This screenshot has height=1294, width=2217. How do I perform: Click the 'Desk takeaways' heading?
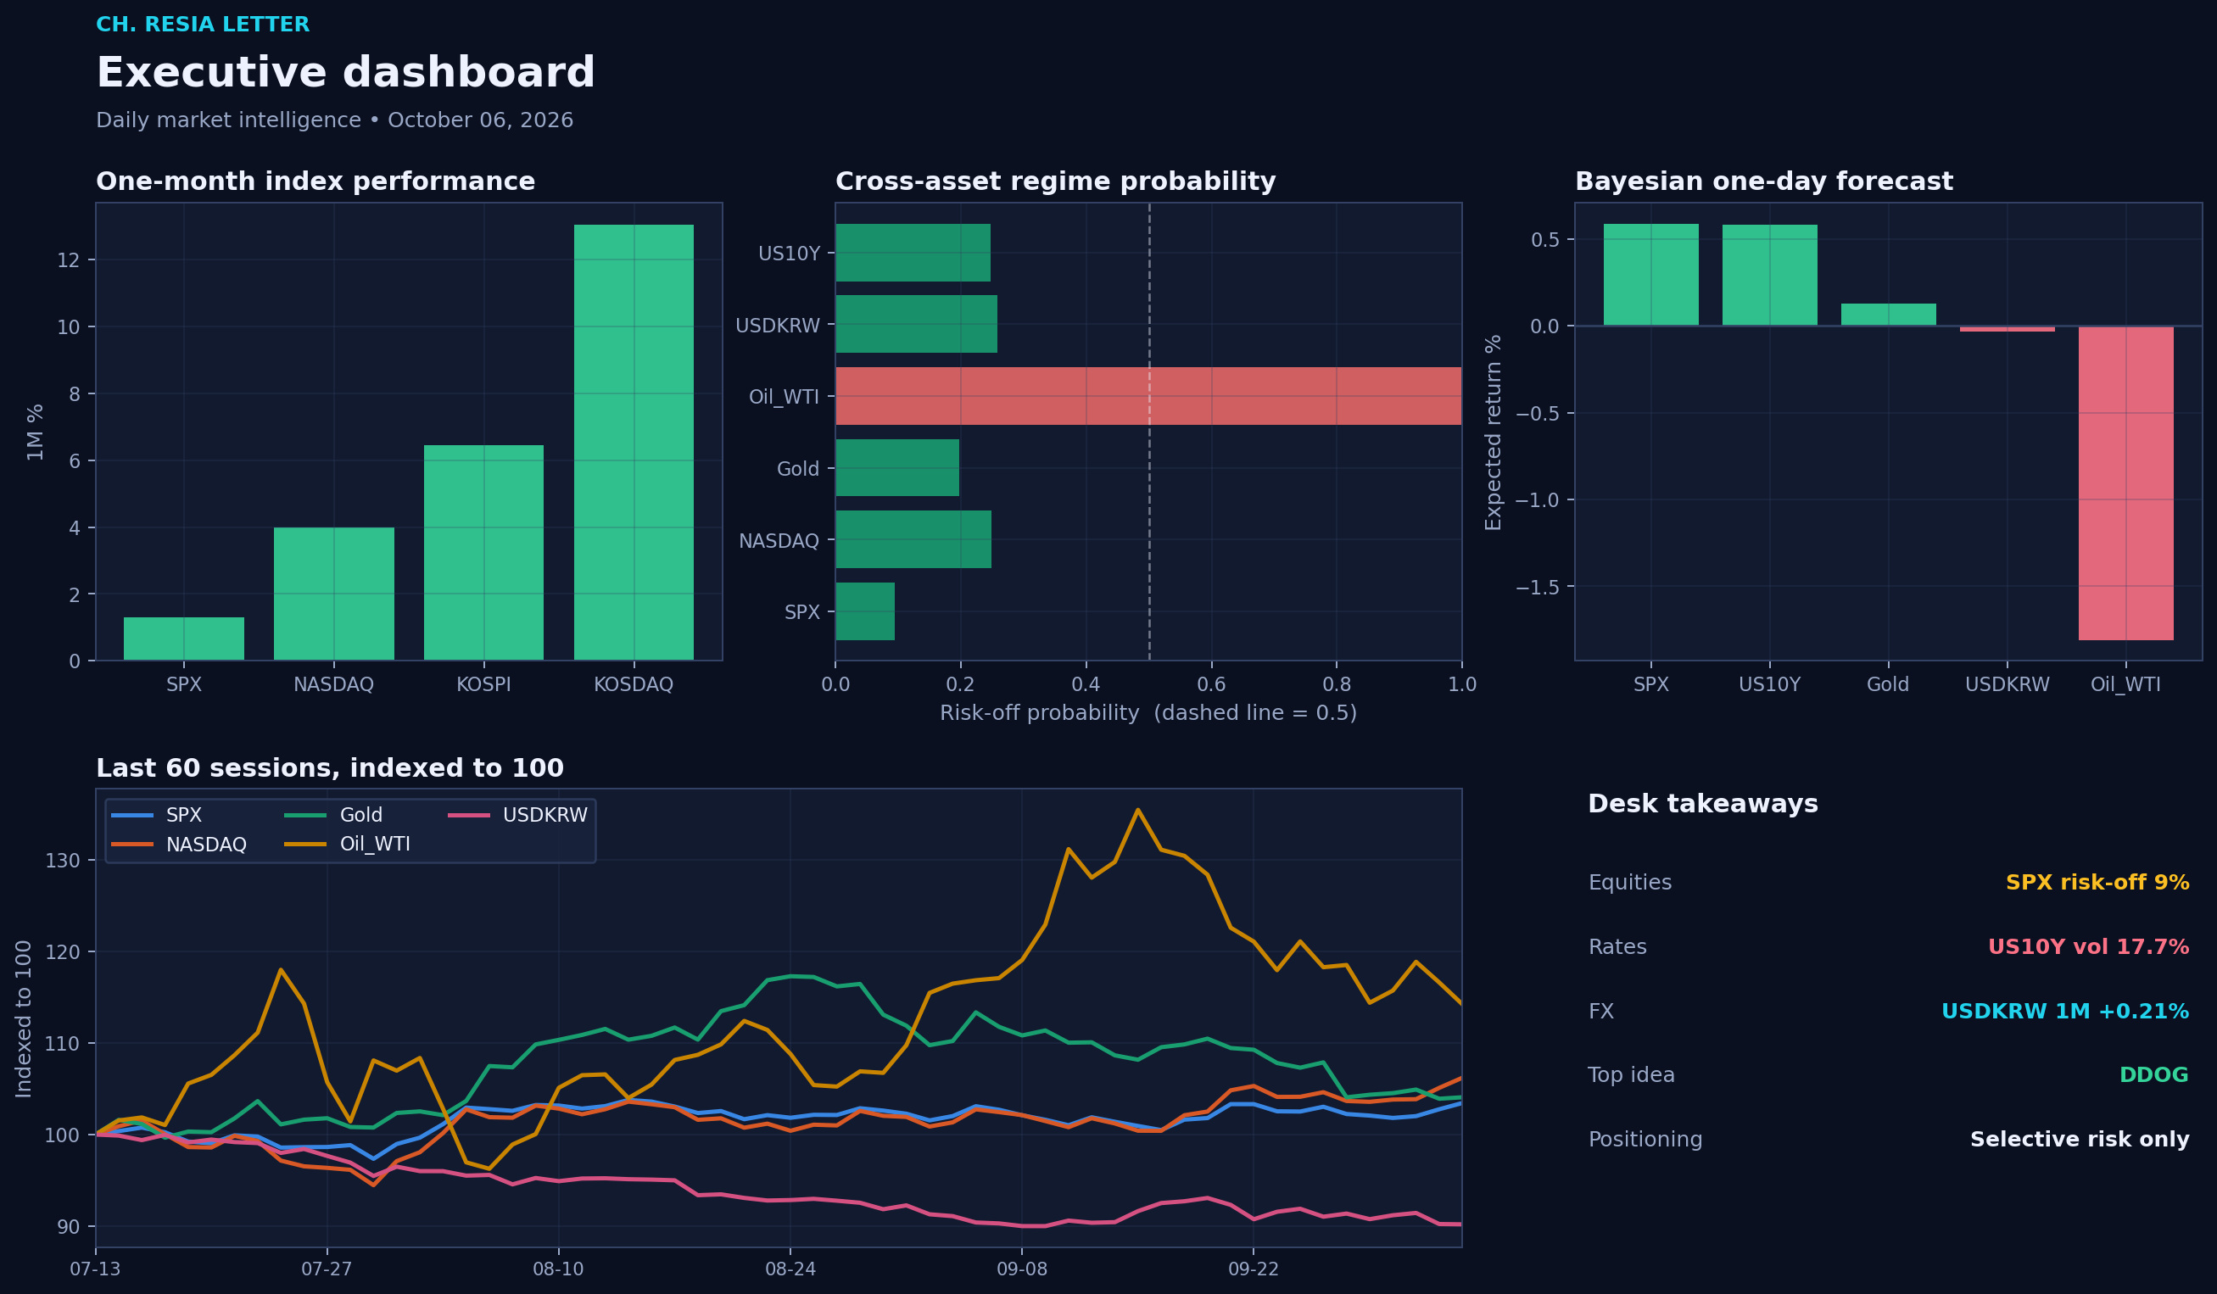[x=1703, y=804]
